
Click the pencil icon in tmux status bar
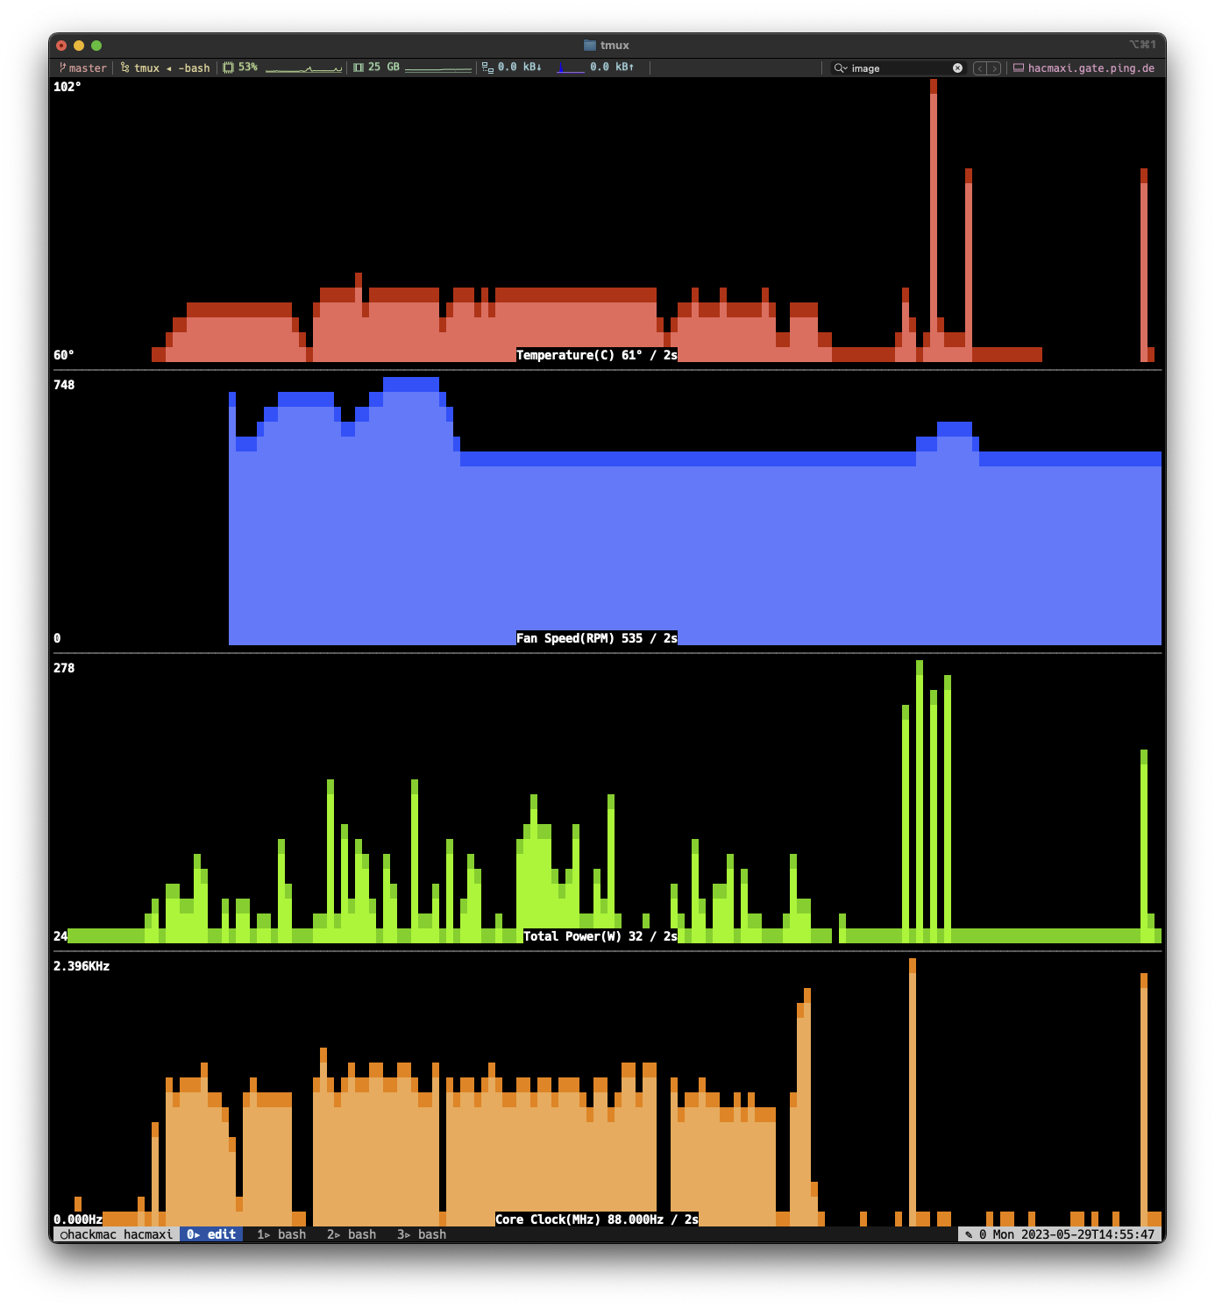coord(969,1234)
